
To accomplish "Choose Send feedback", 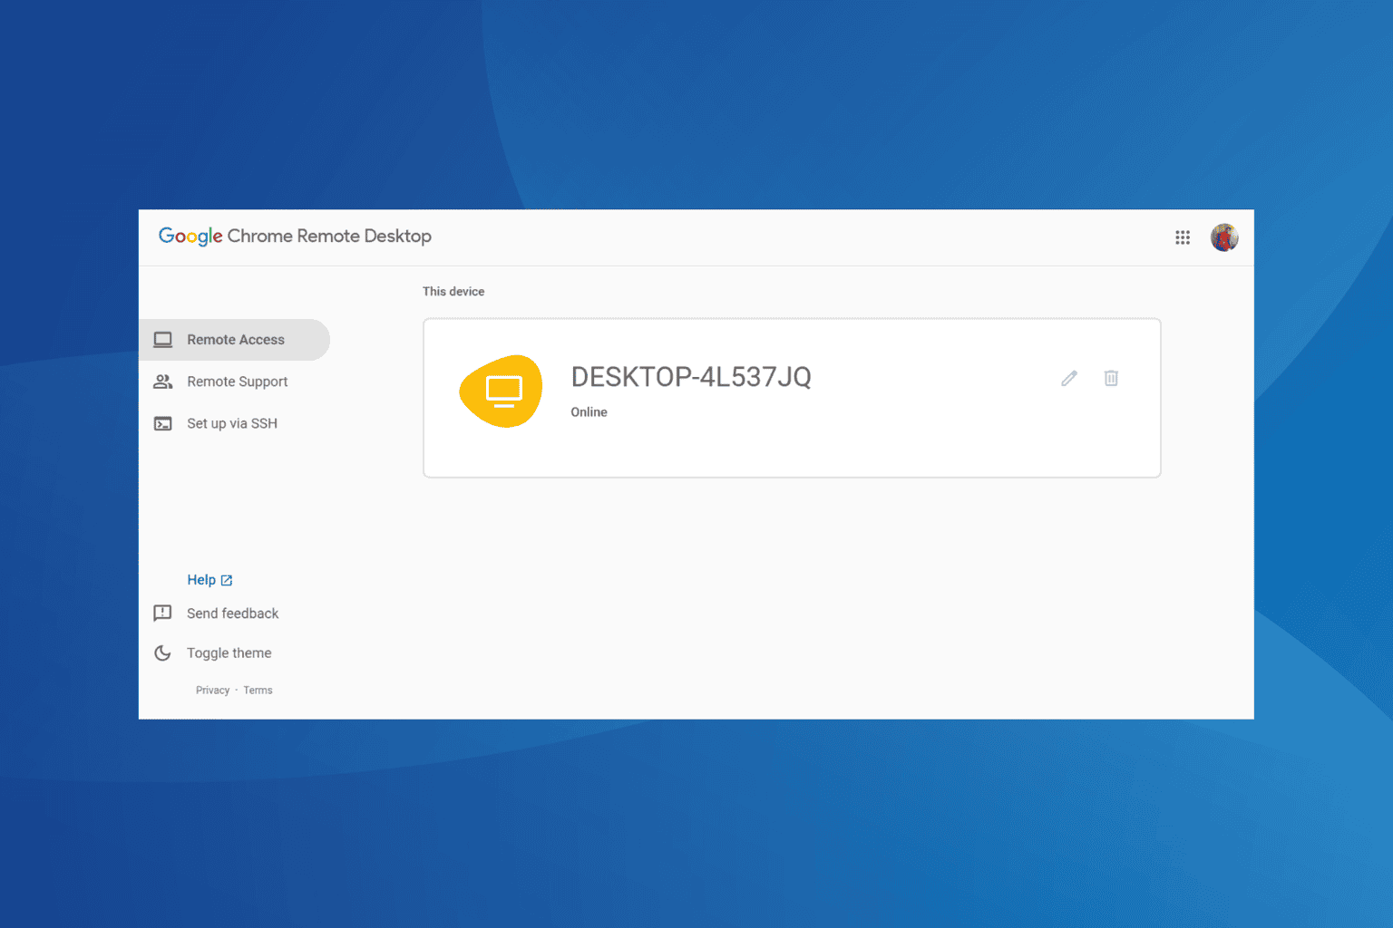I will (x=232, y=614).
